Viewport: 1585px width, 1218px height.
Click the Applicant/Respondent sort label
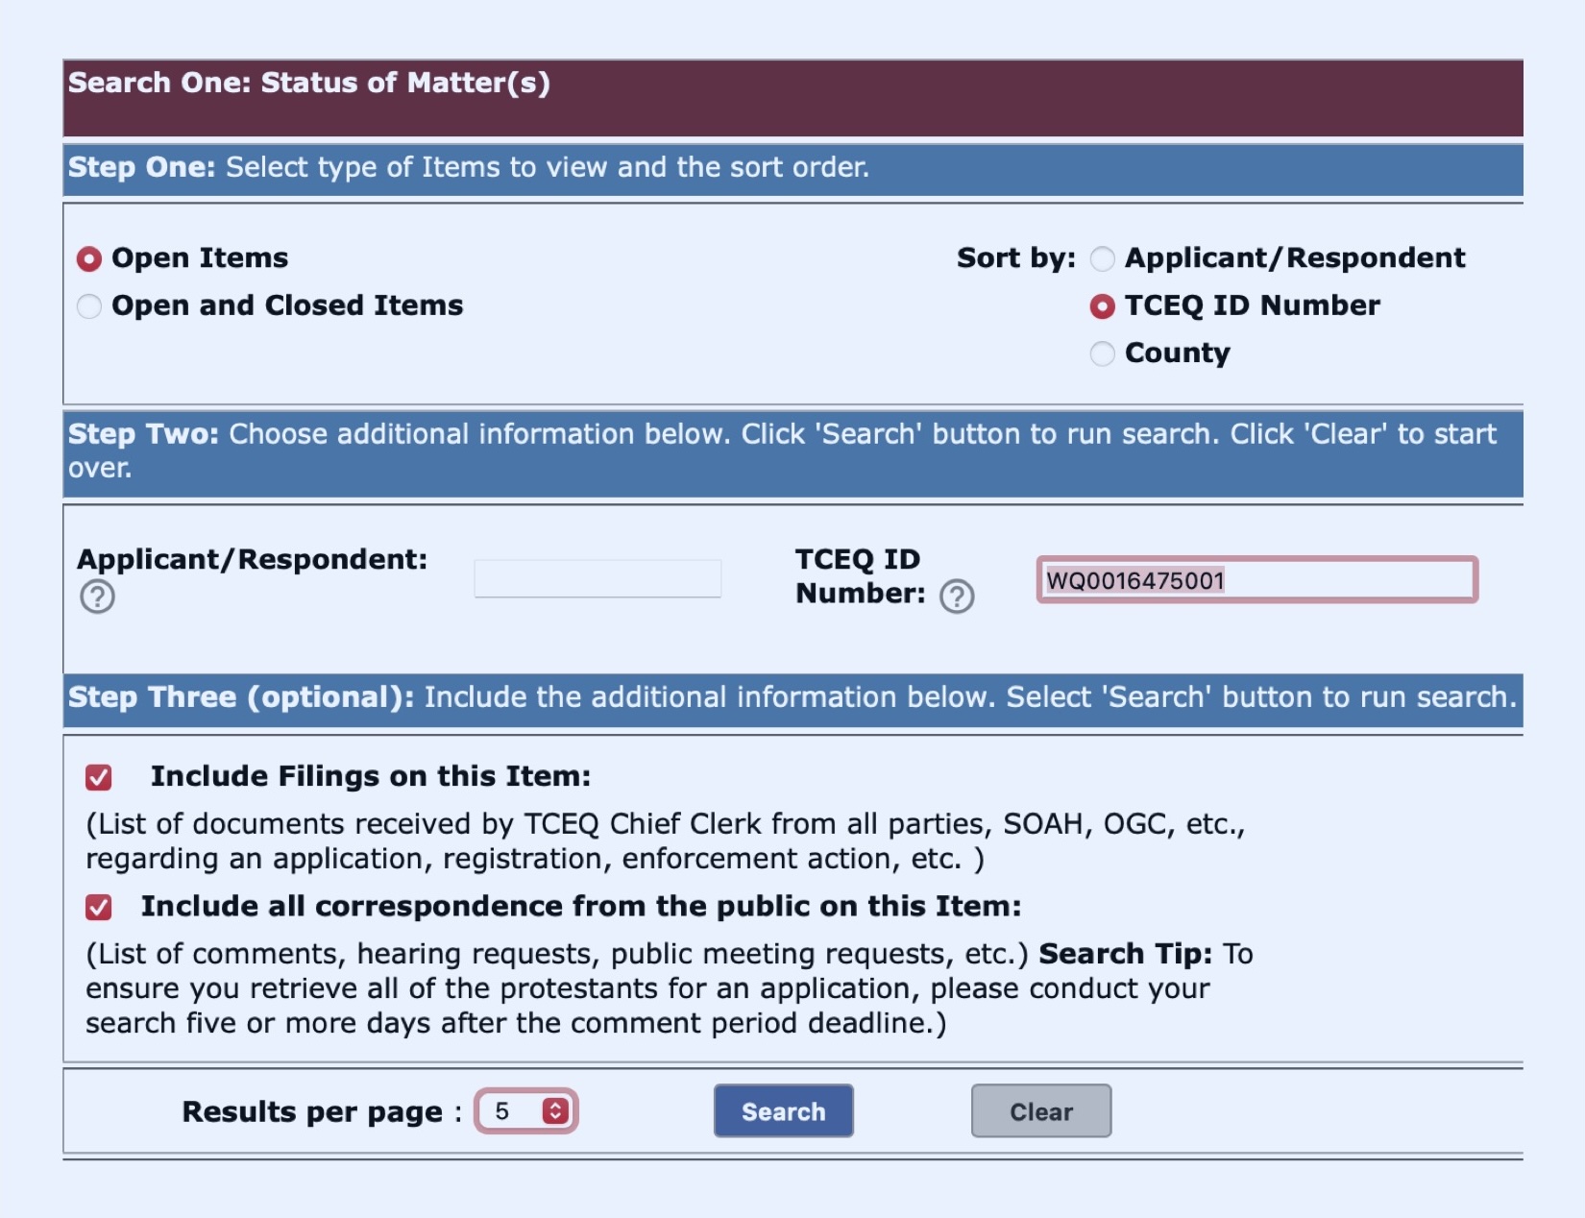tap(1295, 258)
